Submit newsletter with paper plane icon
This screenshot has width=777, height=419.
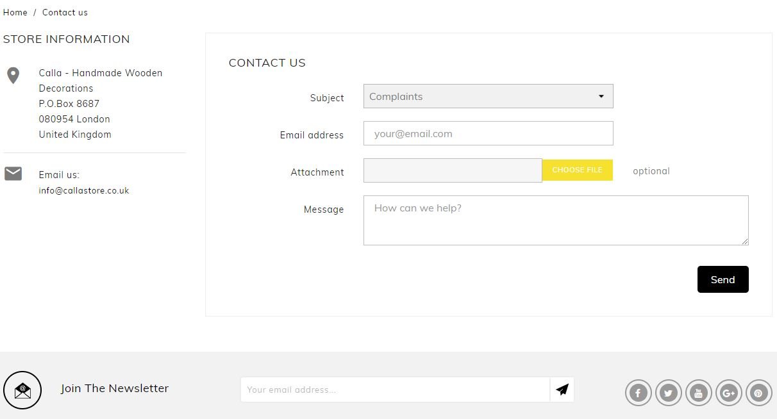(562, 390)
